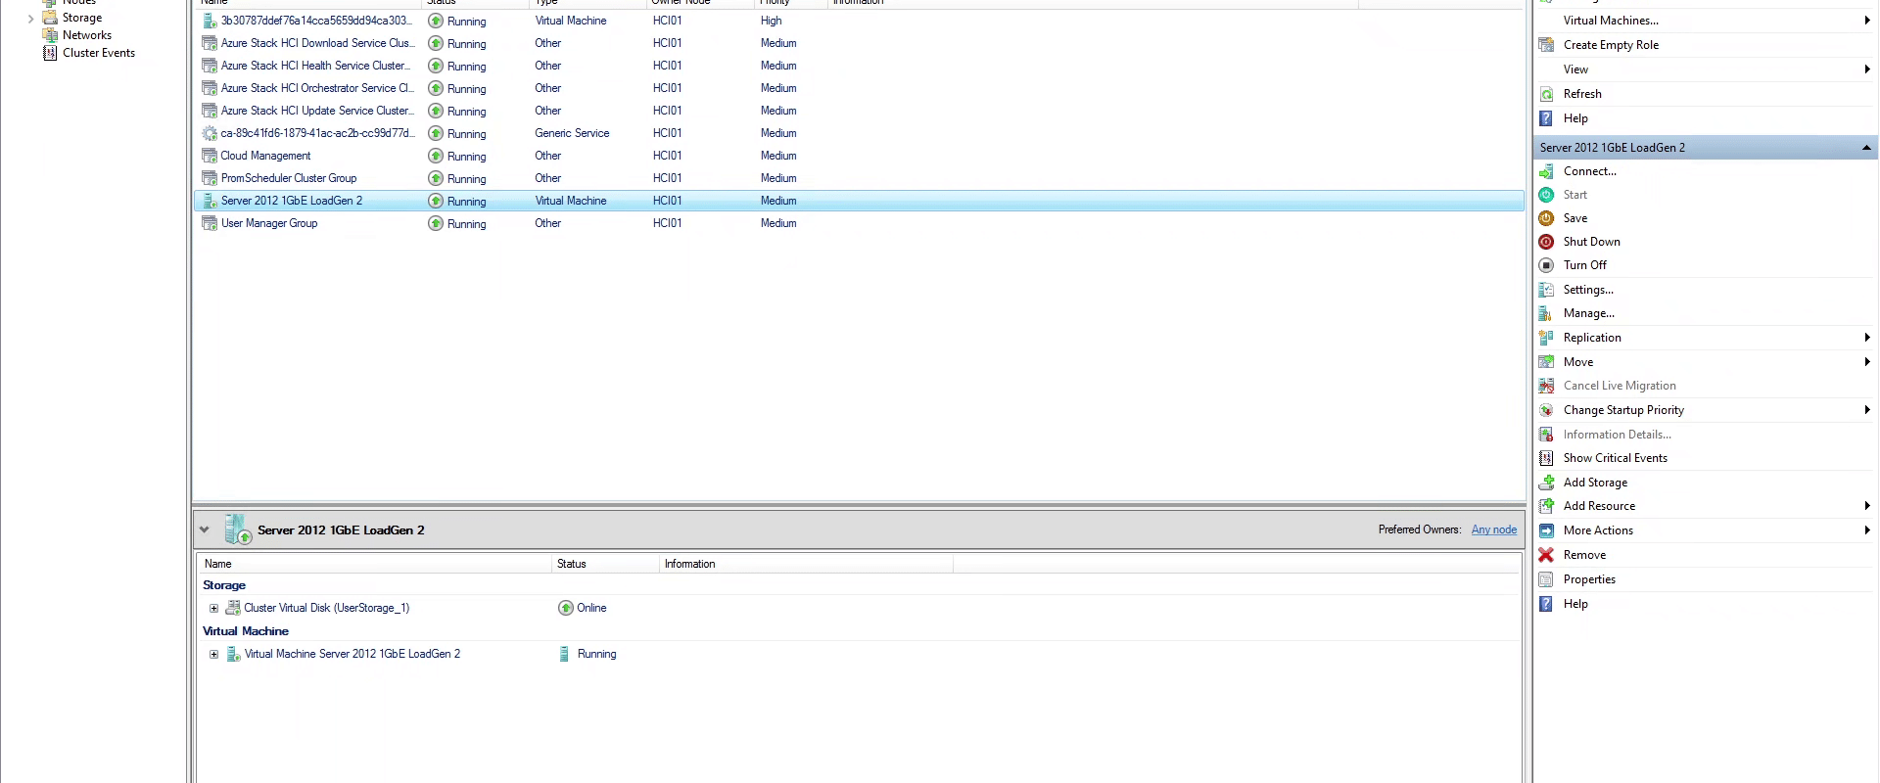Click the Information Details icon
Screen dimensions: 1880x783
click(x=1546, y=435)
